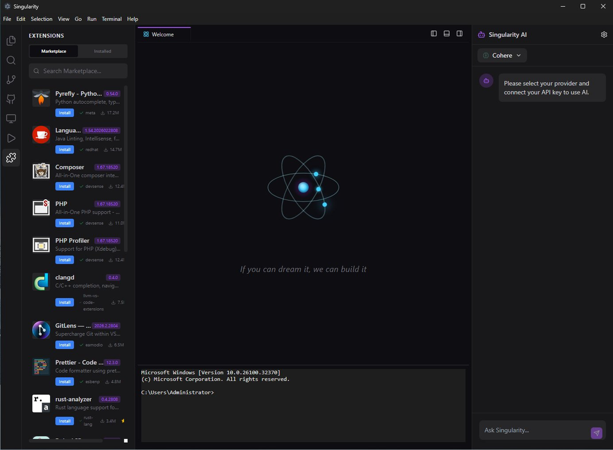Viewport: 613px width, 450px height.
Task: Open the Remote Explorer monitor icon
Action: [11, 118]
